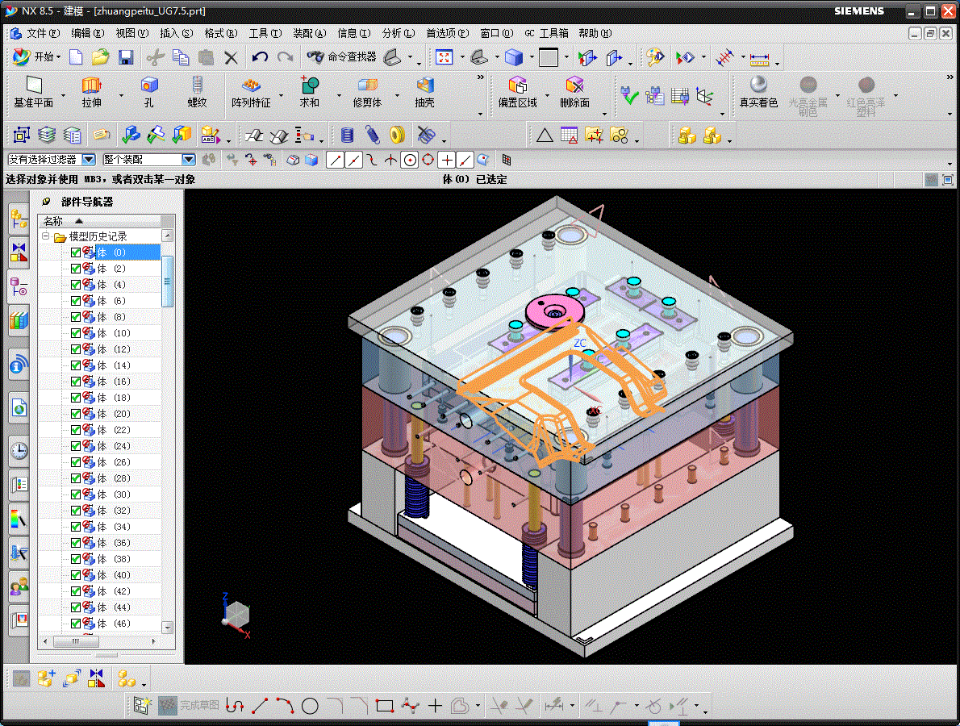Select the circle sketch tool at bottom
Viewport: 960px width, 726px height.
[x=310, y=706]
